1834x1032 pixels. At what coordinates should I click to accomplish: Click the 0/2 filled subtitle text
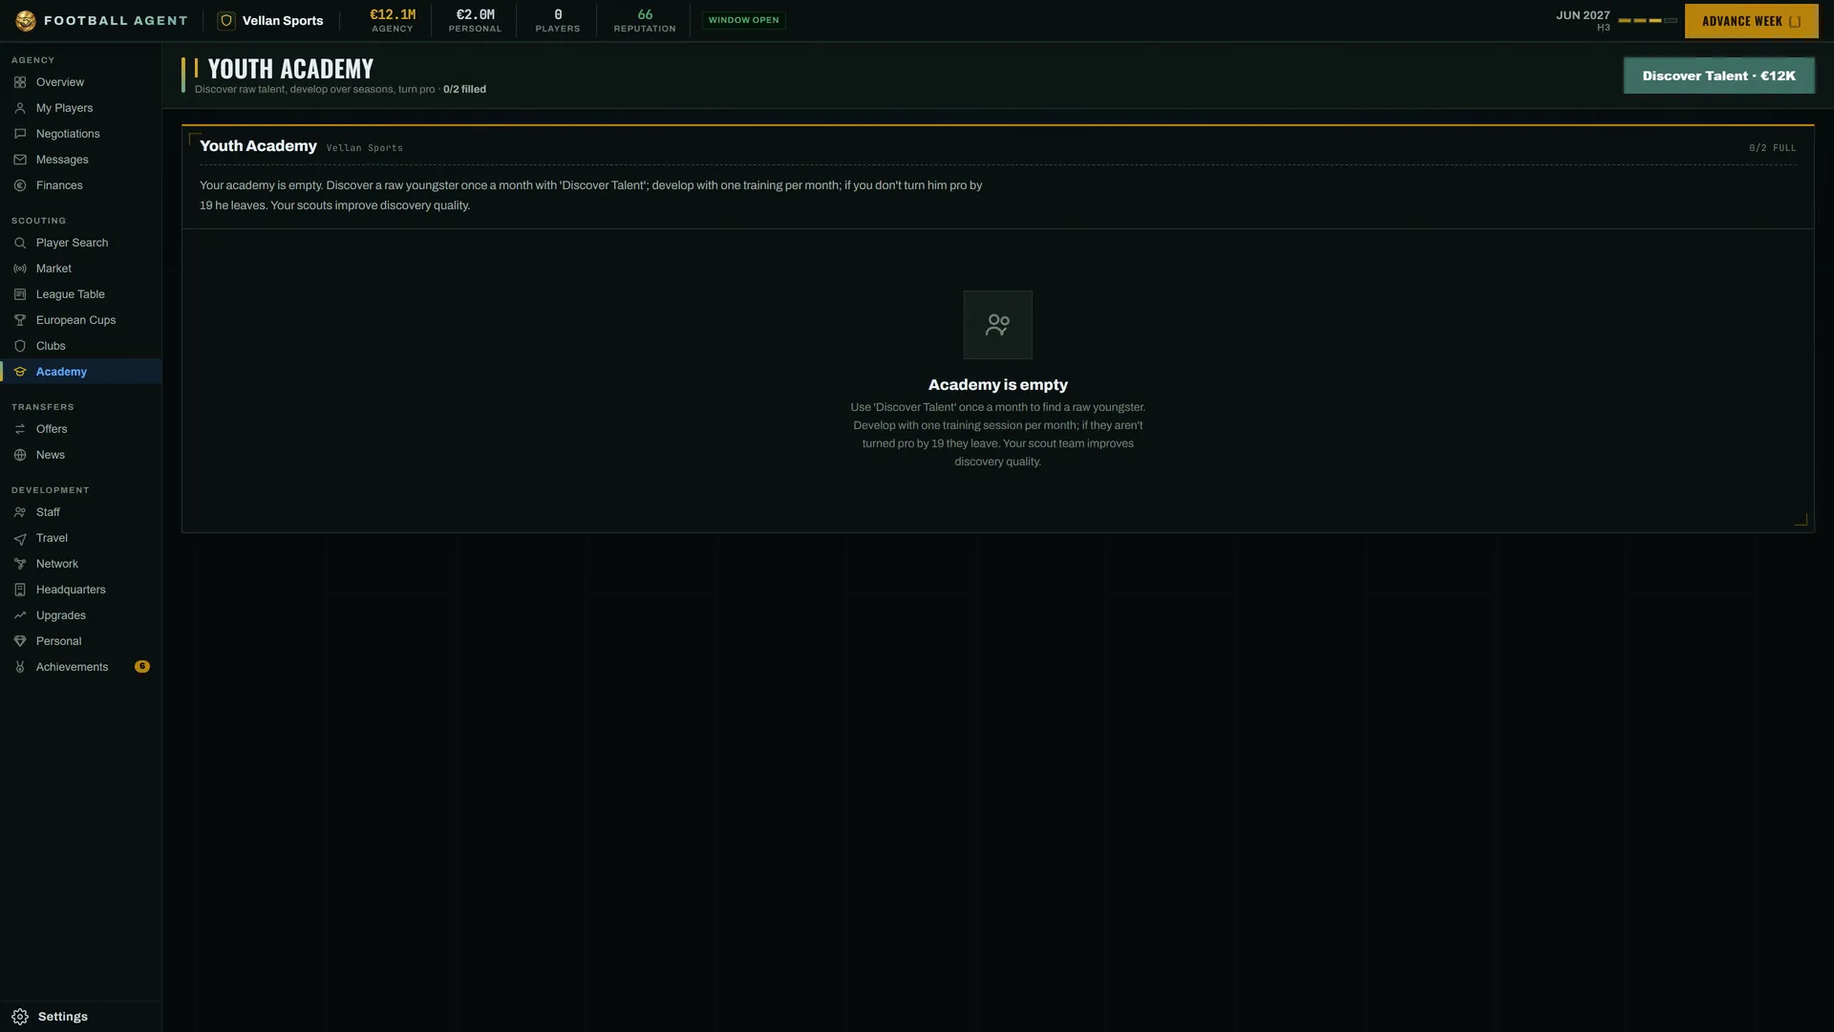[464, 90]
